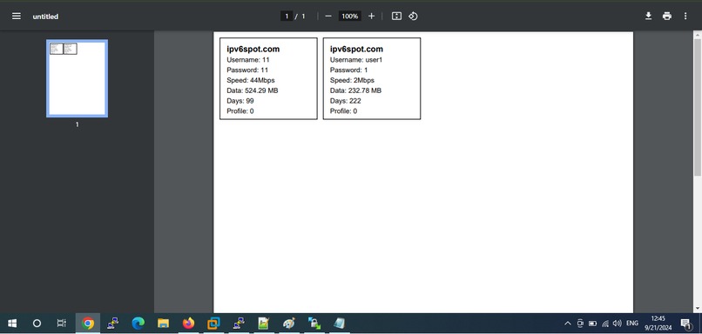The width and height of the screenshot is (702, 334).
Task: Click the battery tray icon
Action: pos(593,323)
